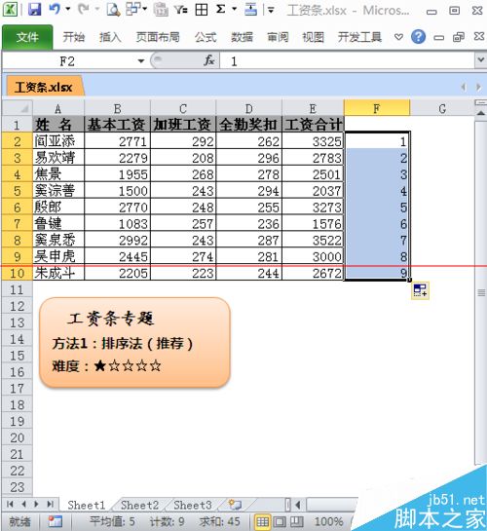Click the blue Help question mark icon
Viewport: 487px width, 531px height.
[x=418, y=37]
